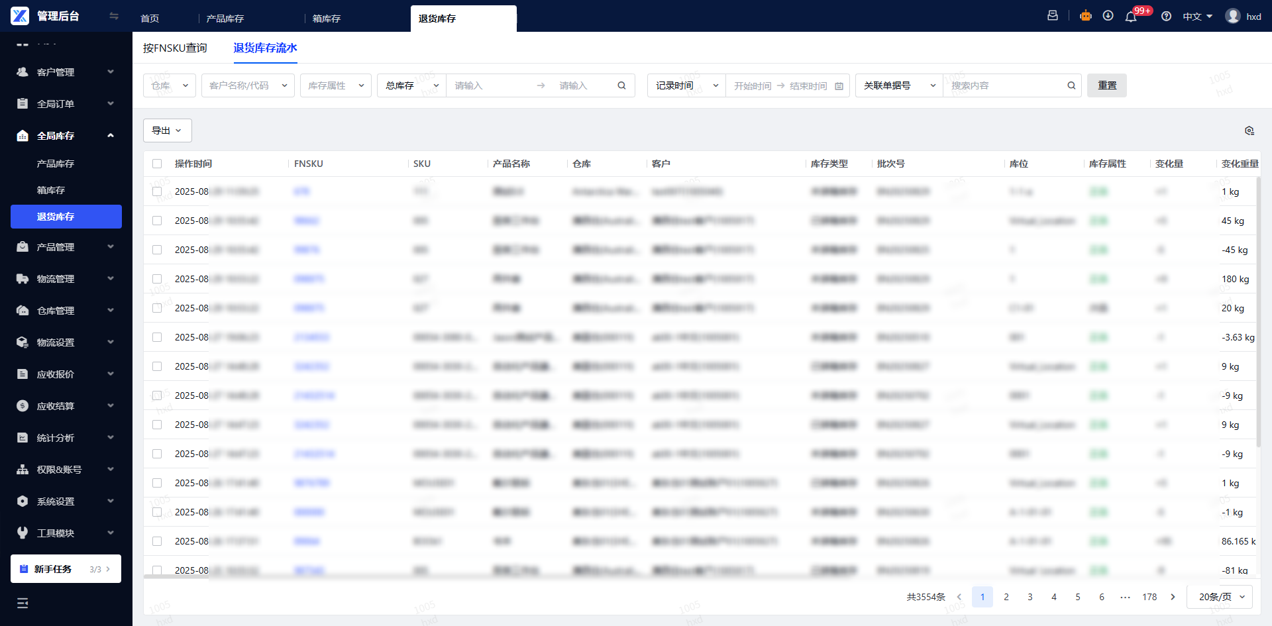
Task: Check the row checkbox for 45 kg entry
Action: click(157, 221)
